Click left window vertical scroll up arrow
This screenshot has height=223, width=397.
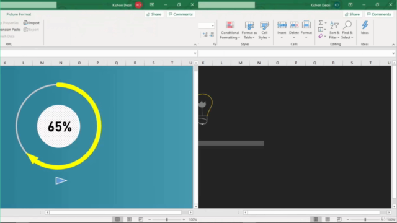[x=196, y=63]
